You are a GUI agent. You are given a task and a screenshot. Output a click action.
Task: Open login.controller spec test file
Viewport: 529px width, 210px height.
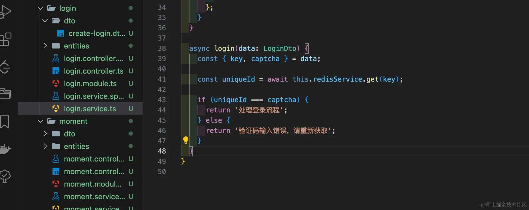click(94, 58)
